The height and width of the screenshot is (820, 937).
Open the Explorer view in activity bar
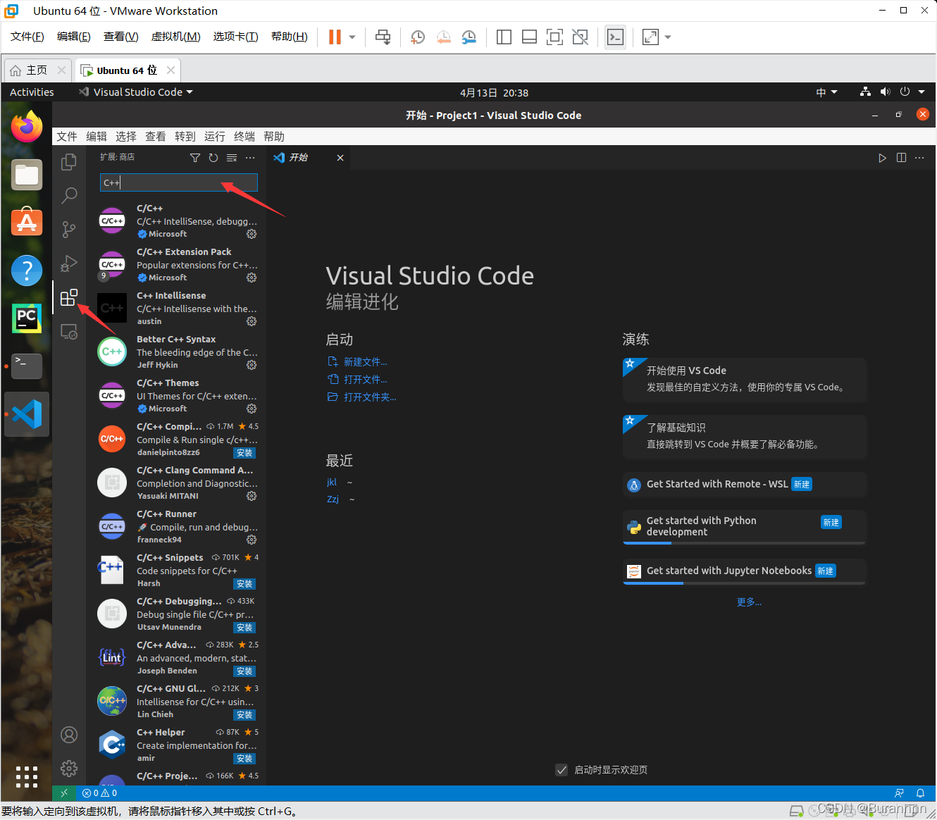pos(69,162)
